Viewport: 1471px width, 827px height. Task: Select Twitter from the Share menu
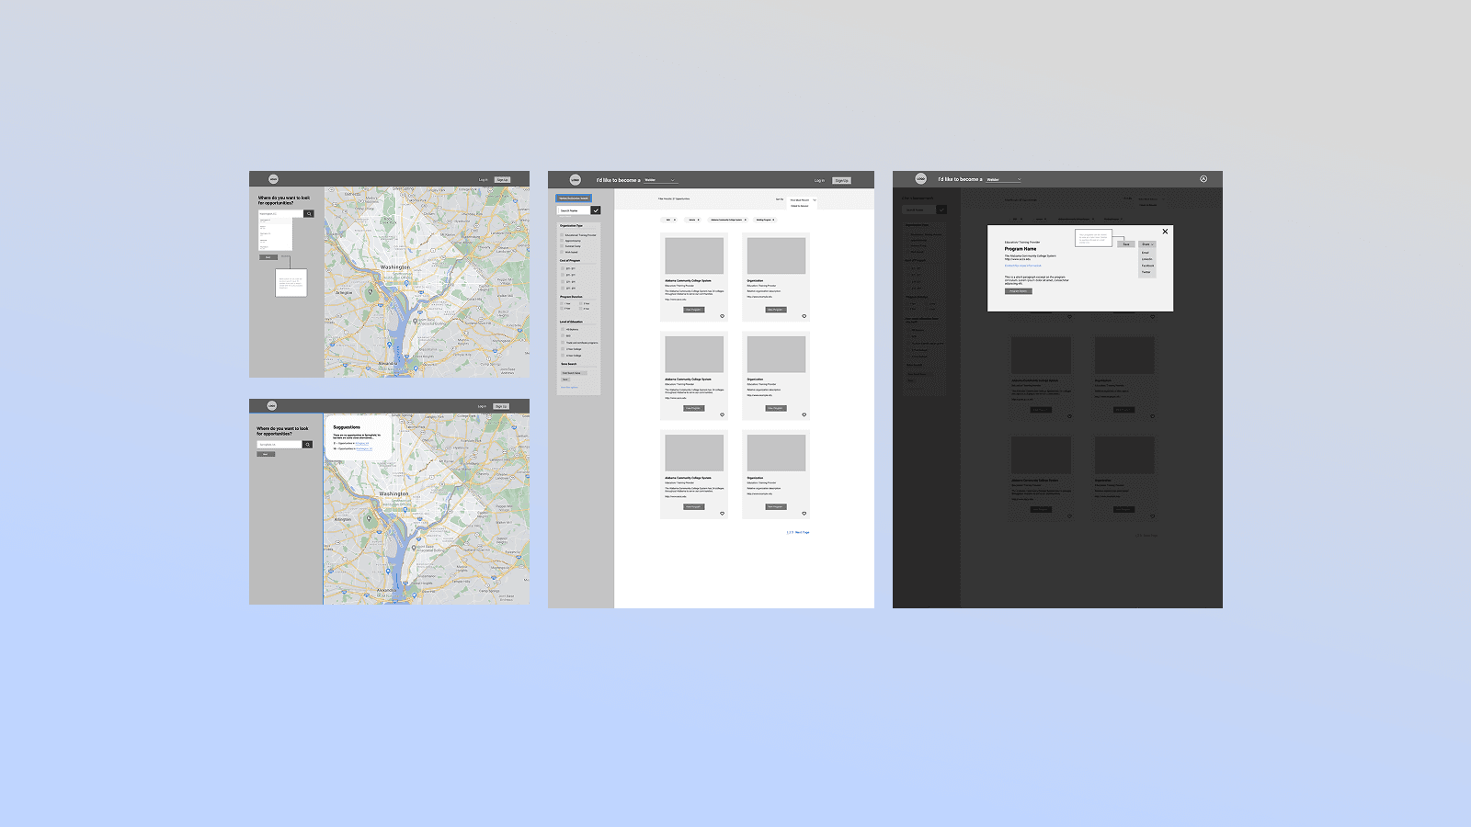1146,272
